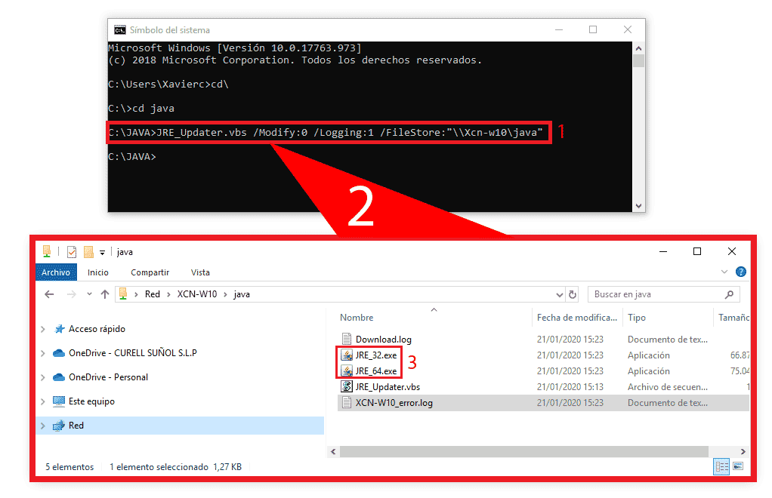
Task: Click the Símbolo del sistema title bar icon
Action: pyautogui.click(x=119, y=29)
